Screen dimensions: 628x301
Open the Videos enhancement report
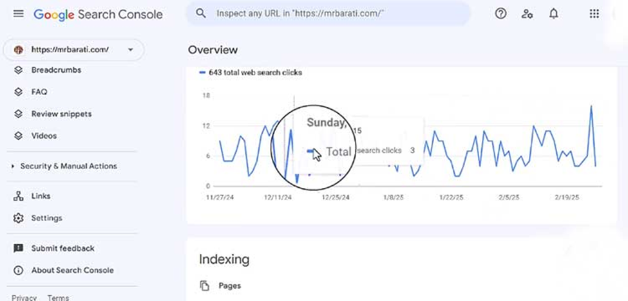point(44,136)
